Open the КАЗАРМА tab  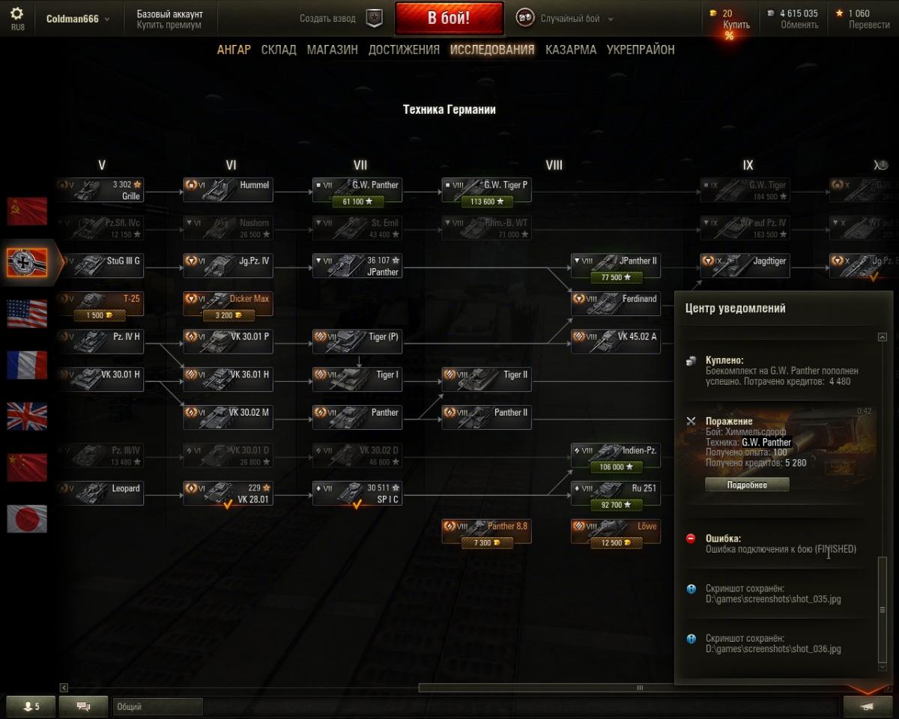pos(571,49)
